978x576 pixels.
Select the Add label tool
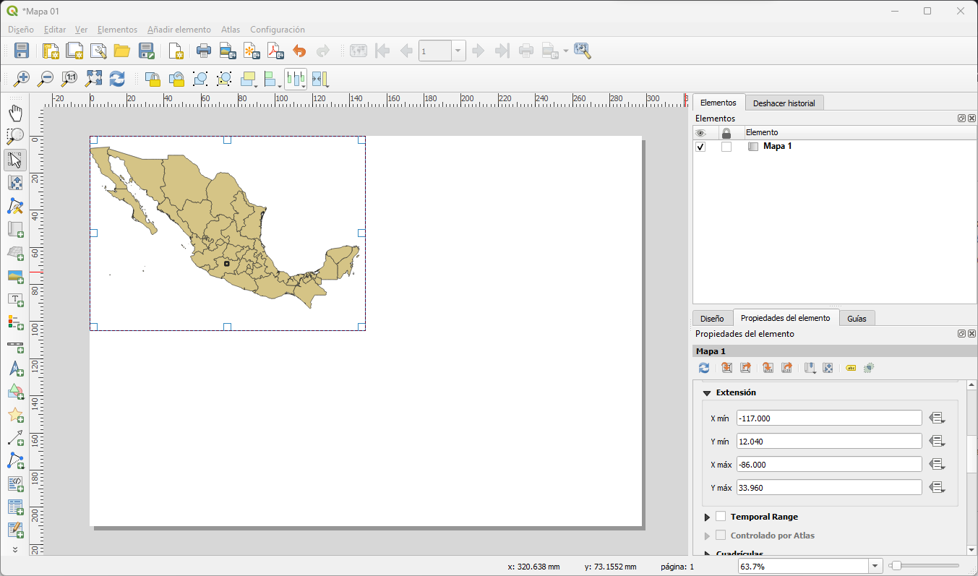15,298
